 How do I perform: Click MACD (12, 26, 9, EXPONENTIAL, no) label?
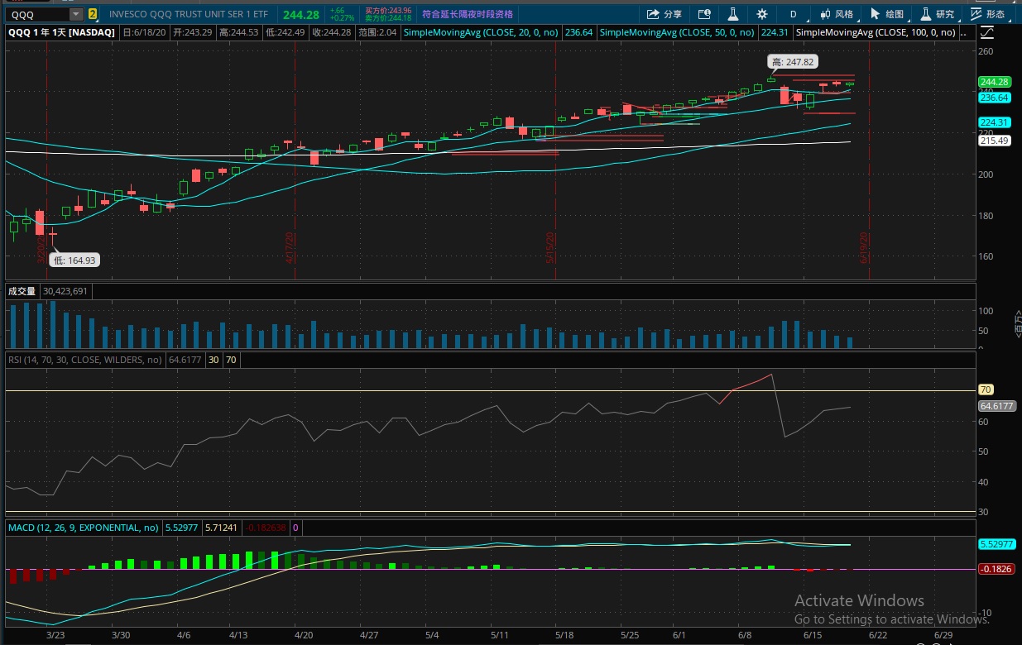pyautogui.click(x=83, y=527)
